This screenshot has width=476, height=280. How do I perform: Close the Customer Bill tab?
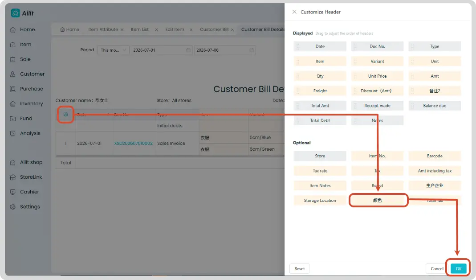click(232, 30)
